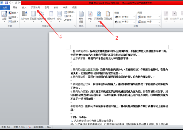Switch to the 插入 Insert tab
The width and height of the screenshot is (183, 130).
tap(24, 7)
